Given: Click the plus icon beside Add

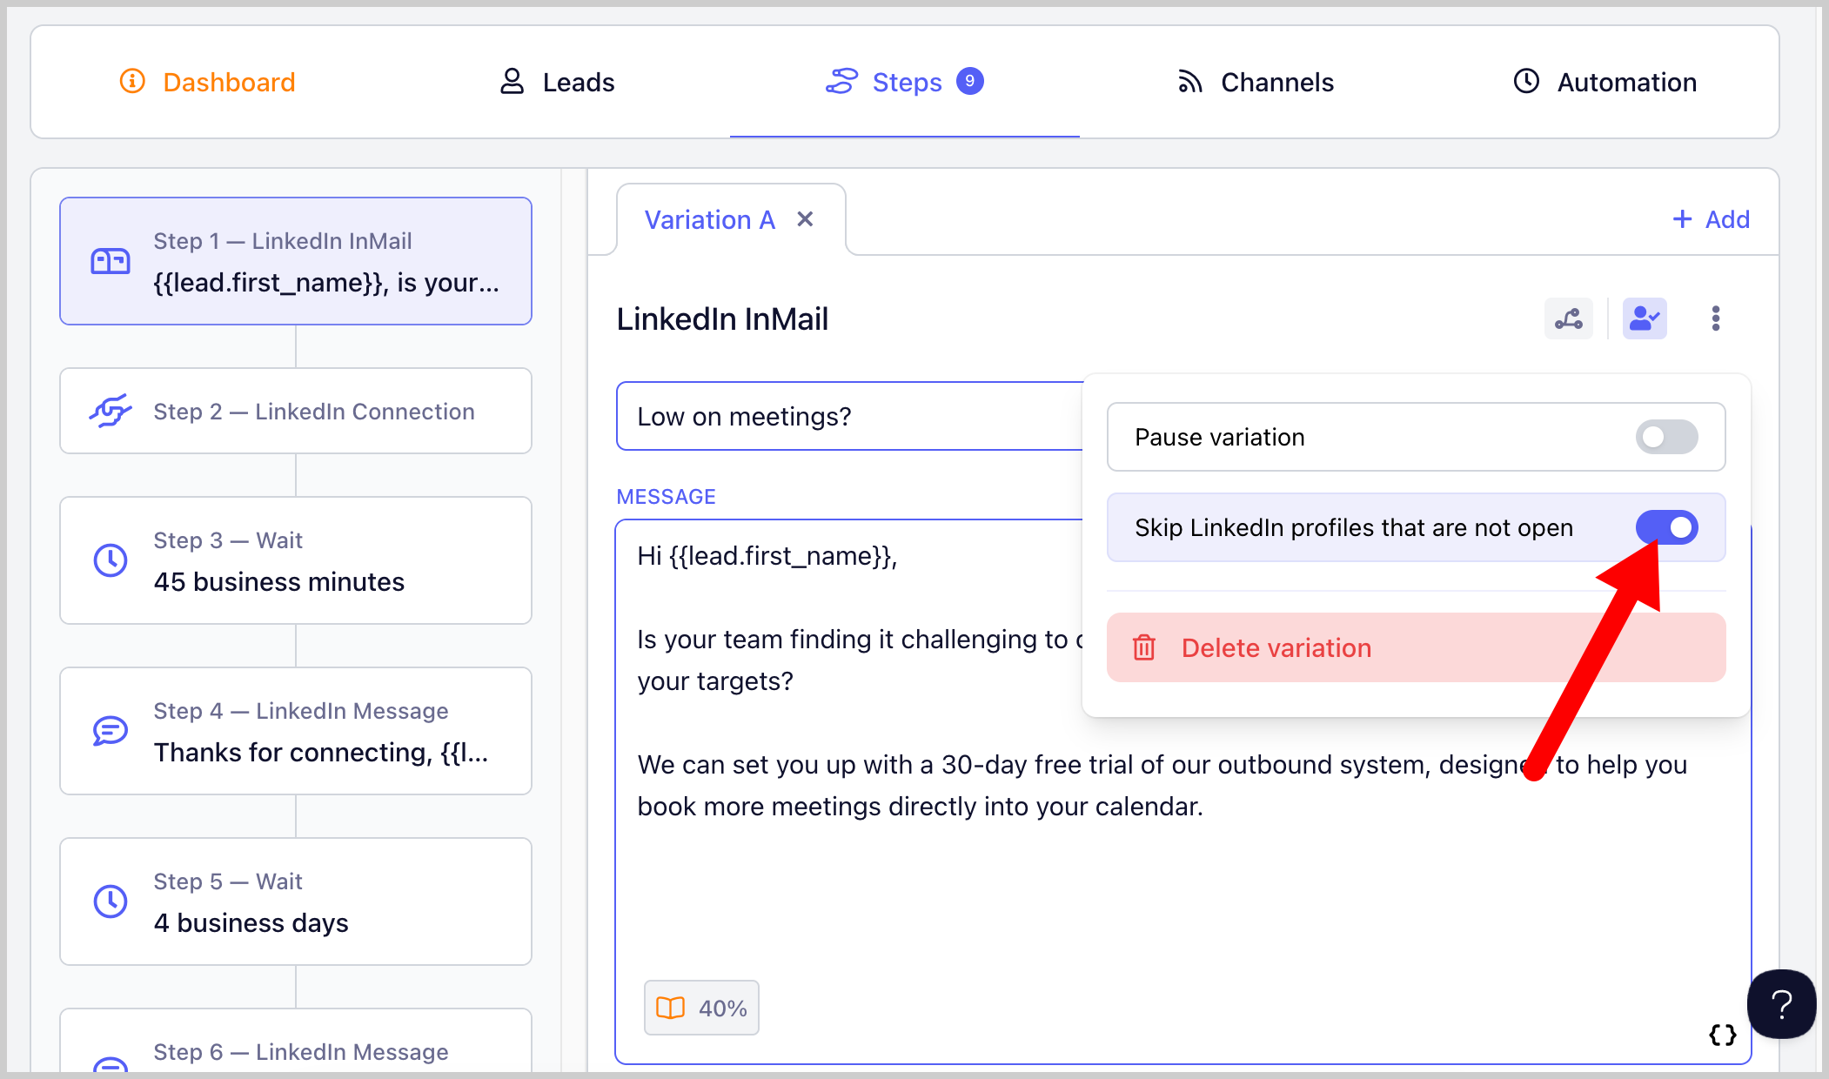Looking at the screenshot, I should (1683, 219).
